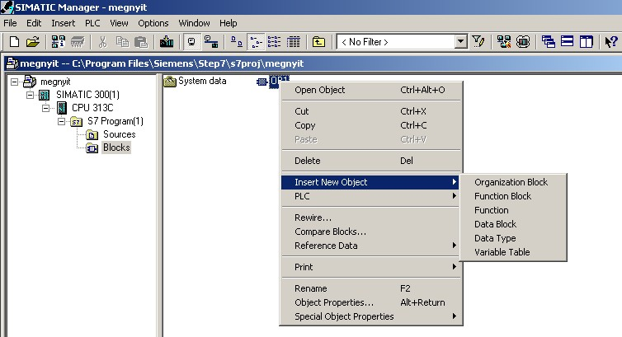This screenshot has height=337, width=622.
Task: Click the New Project toolbar icon
Action: pyautogui.click(x=14, y=41)
